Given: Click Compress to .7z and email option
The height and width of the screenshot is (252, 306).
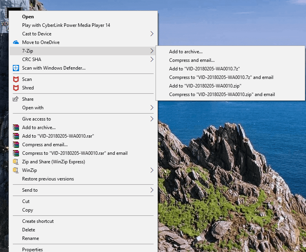Looking at the screenshot, I should 221,77.
